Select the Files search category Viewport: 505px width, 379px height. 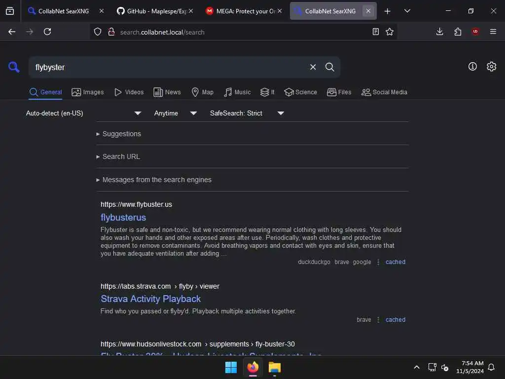pyautogui.click(x=339, y=92)
